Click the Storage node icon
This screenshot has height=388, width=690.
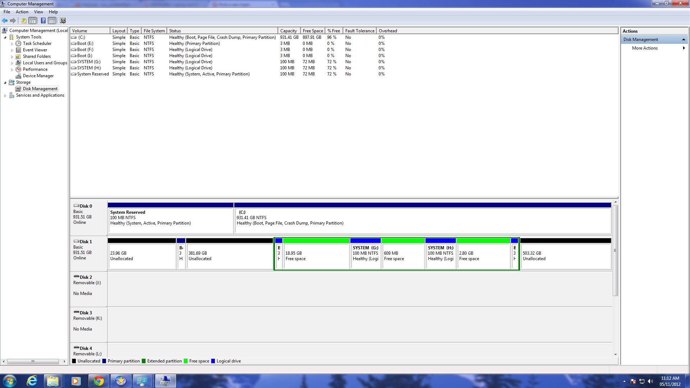coord(11,82)
